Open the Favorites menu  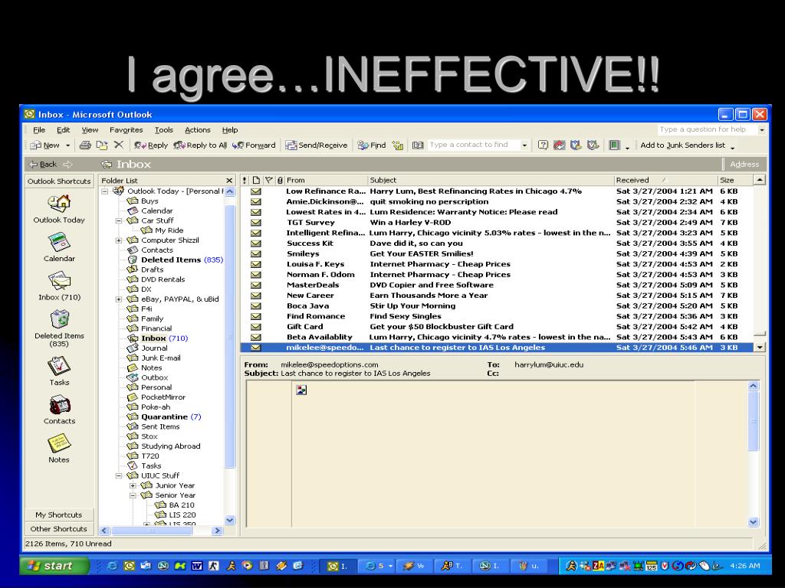(126, 130)
